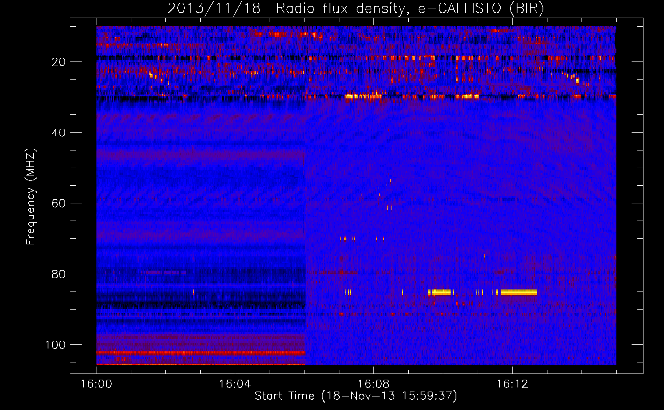Screen dimensions: 664x410
Task: Click the 'Start Time (18-Nov-13 15:59:37)' label
Action: (x=356, y=396)
